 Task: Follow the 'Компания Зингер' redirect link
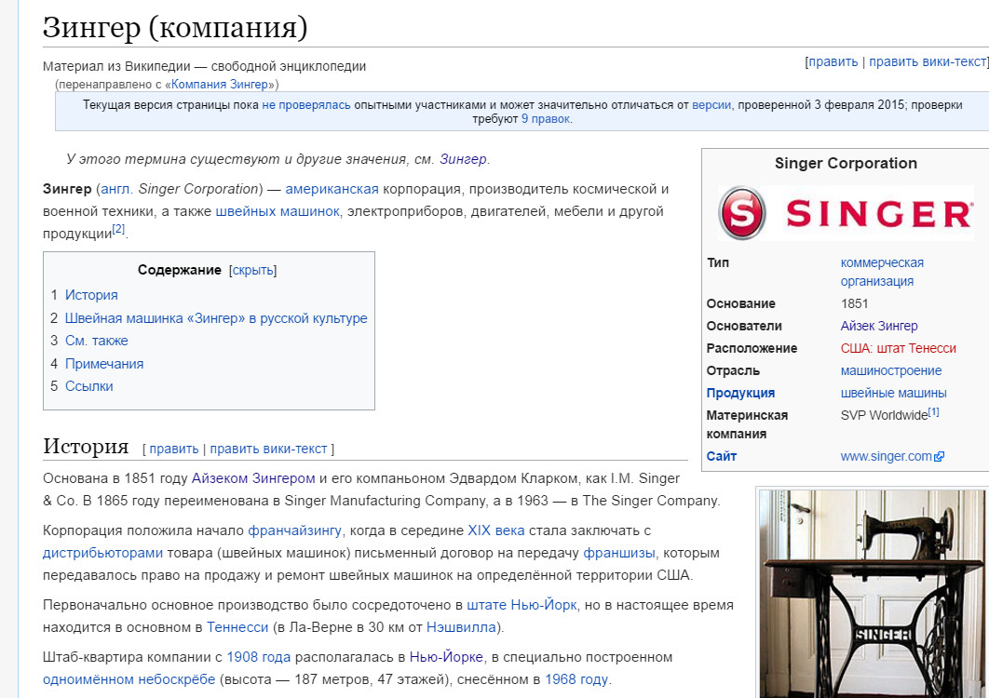(x=220, y=84)
